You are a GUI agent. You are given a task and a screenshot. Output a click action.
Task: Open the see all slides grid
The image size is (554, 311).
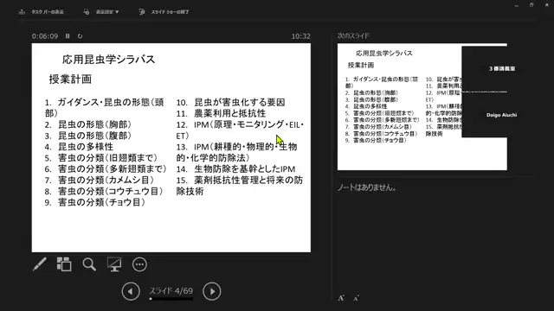tap(64, 264)
